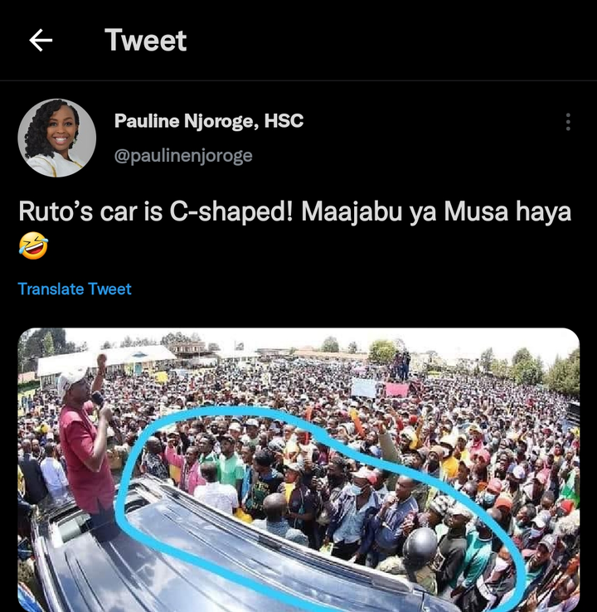Open the attached rally photo
The image size is (597, 612).
[x=298, y=470]
